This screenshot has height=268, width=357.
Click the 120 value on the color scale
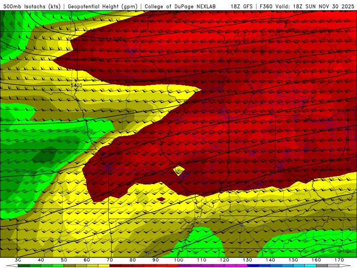[224, 260]
